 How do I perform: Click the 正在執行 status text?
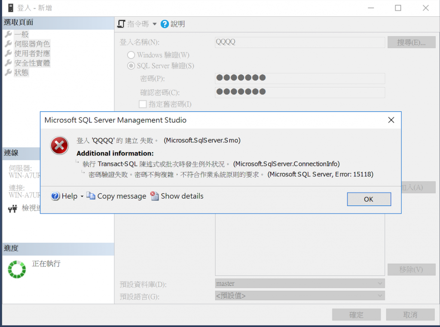pos(46,263)
